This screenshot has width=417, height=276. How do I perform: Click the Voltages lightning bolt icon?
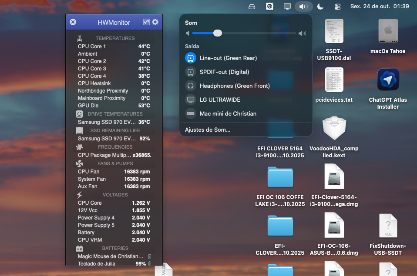coord(79,195)
